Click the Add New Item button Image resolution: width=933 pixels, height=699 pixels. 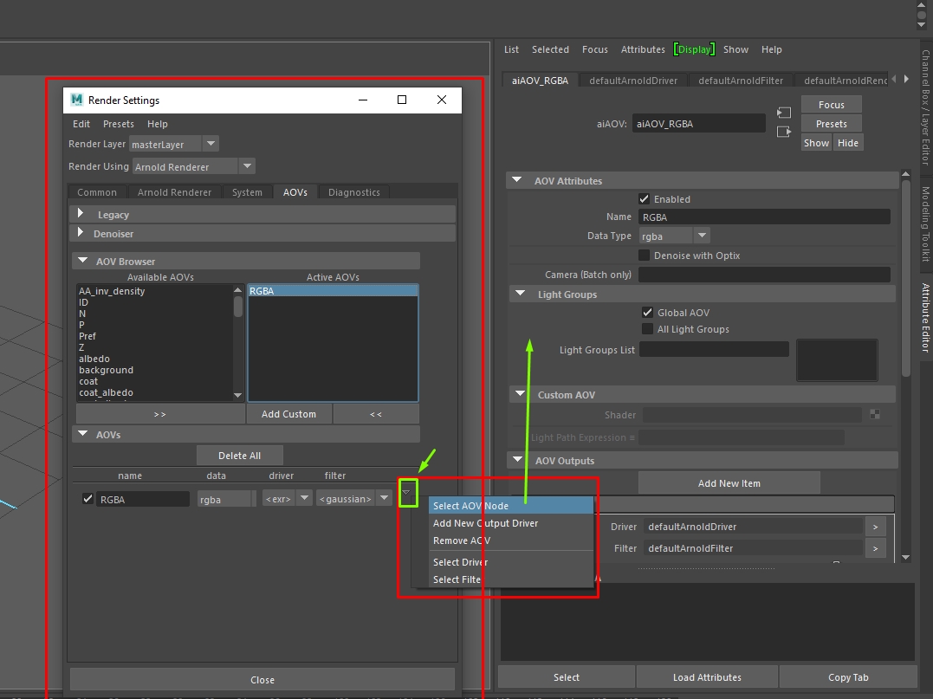pos(729,483)
